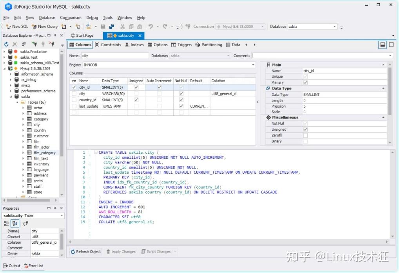Toggle Not Null checkbox for city row
This screenshot has width=399, height=273.
181,93
